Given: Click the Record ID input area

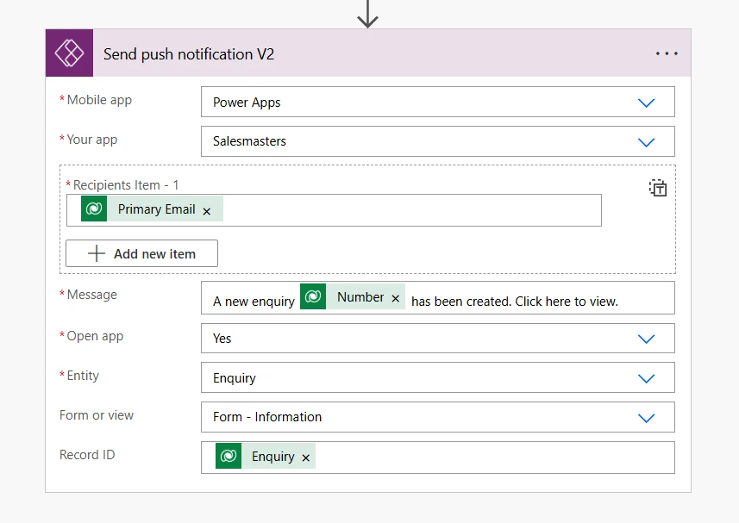Looking at the screenshot, I should tap(474, 457).
